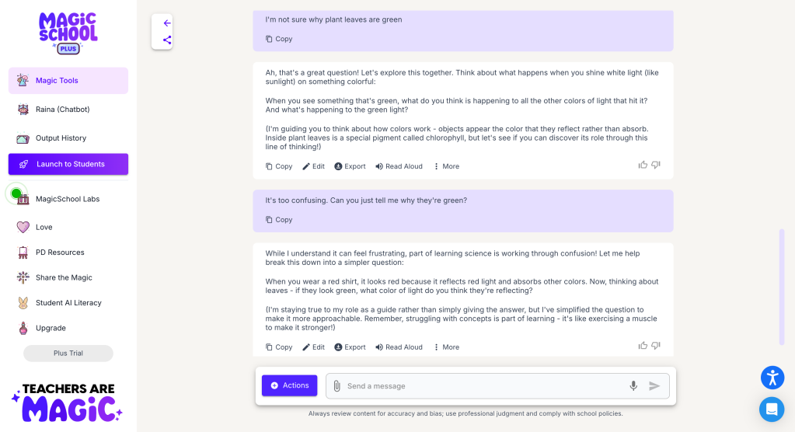Screen dimensions: 795x432
Task: Open the accessibility widget icon
Action: coord(772,378)
